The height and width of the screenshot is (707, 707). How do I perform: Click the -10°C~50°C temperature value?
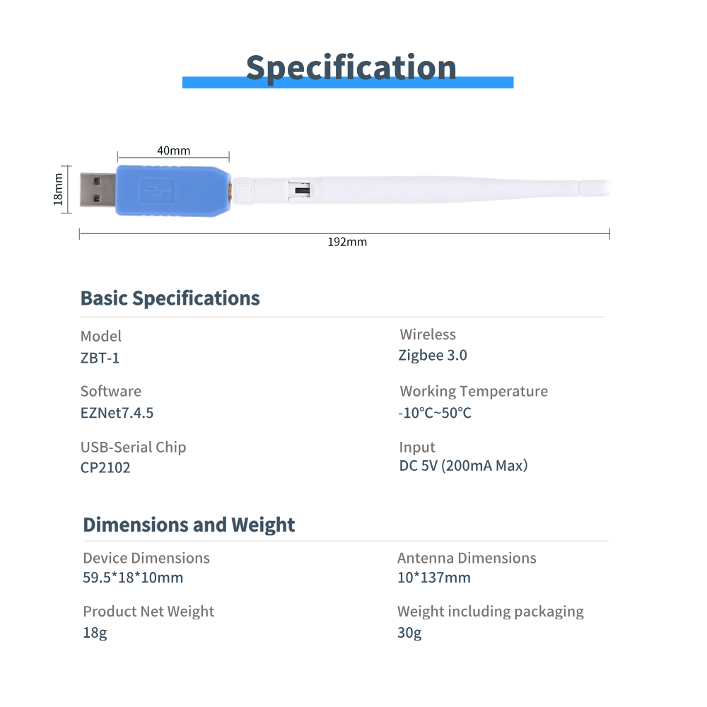435,413
